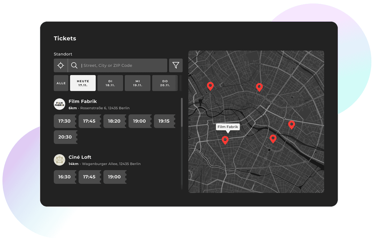Open the filter funnel icon
Viewport: 378px width, 248px height.
point(176,65)
